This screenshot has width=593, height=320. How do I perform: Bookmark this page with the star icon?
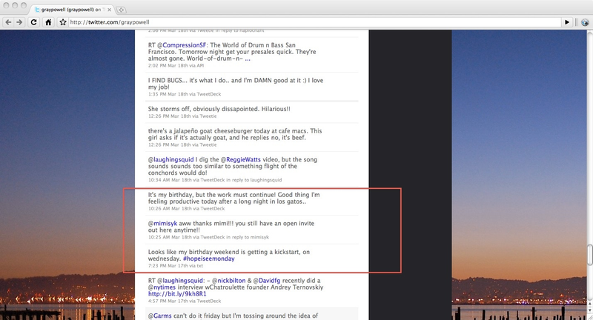click(63, 22)
